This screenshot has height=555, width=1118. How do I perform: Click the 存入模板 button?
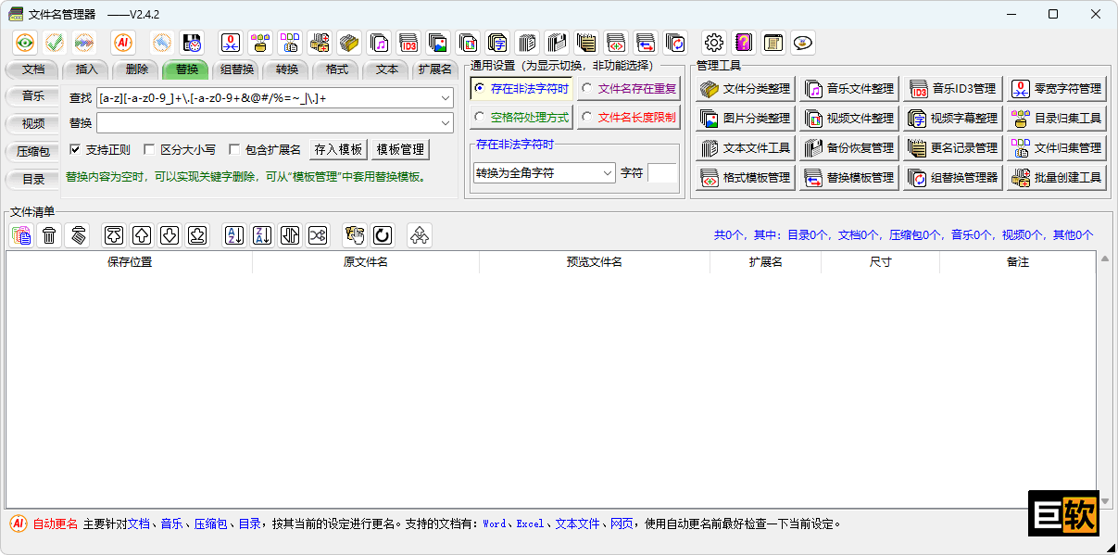point(337,149)
